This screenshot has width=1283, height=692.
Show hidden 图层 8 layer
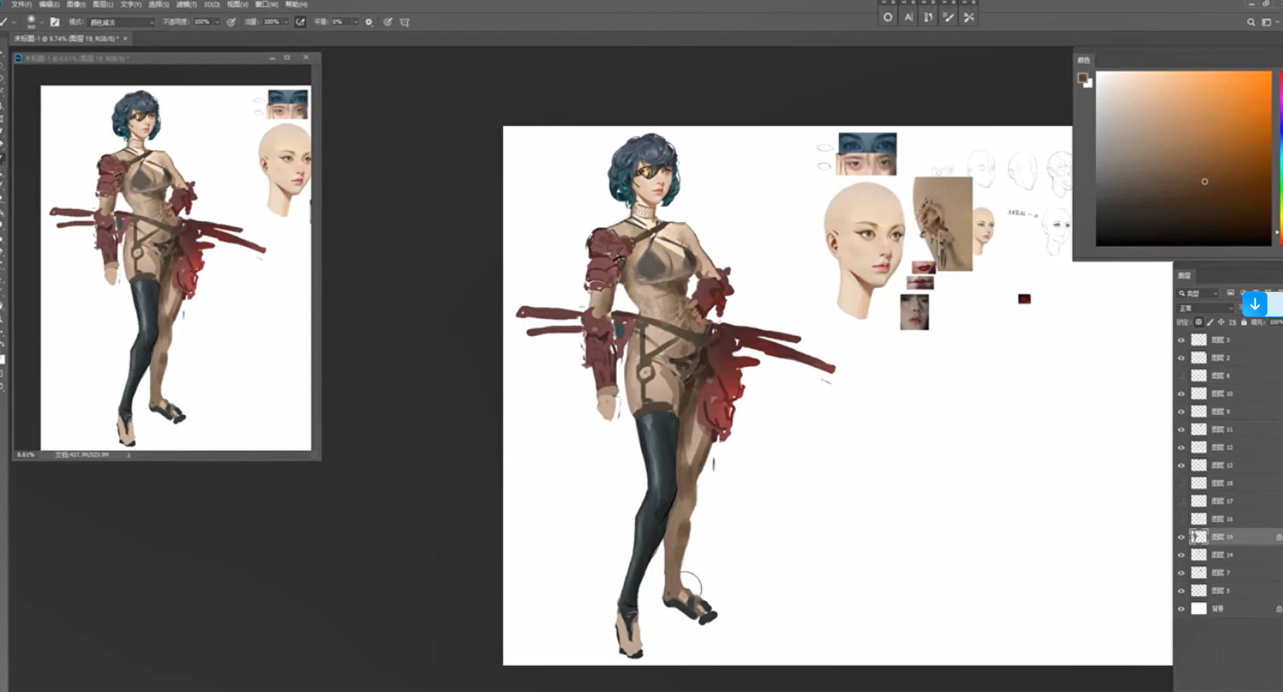coord(1181,376)
